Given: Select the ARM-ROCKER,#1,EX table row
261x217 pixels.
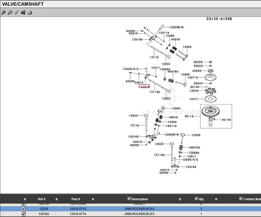Looking at the screenshot, I should pyautogui.click(x=139, y=209).
